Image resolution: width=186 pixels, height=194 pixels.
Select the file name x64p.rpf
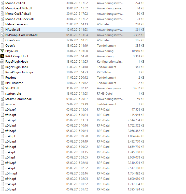pyautogui.click(x=11, y=189)
